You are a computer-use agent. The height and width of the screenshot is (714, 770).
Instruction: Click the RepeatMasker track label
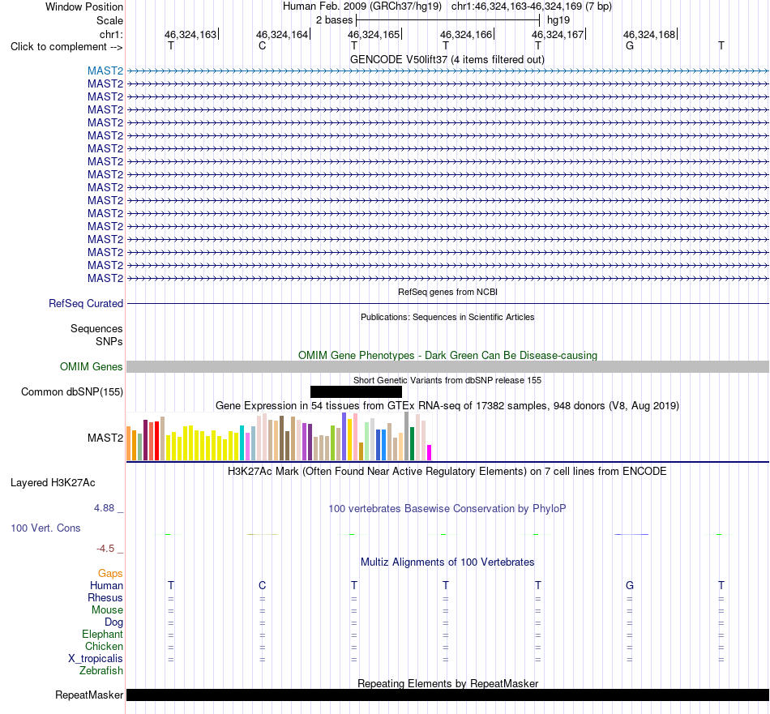[x=89, y=695]
